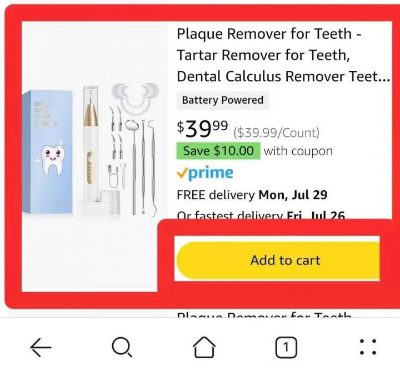Open the Plaque Remover for Teeth title
Viewport: 400px width, 377px height.
tap(283, 55)
